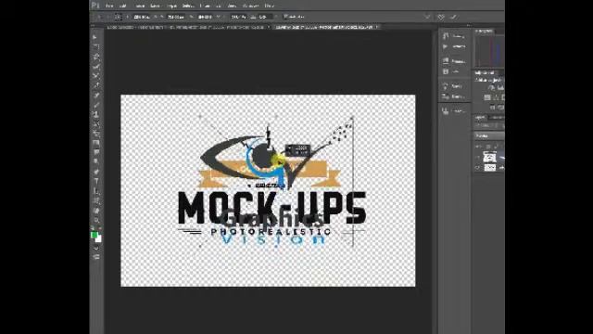Select the Lasso tool
The width and height of the screenshot is (593, 334).
pyautogui.click(x=96, y=57)
